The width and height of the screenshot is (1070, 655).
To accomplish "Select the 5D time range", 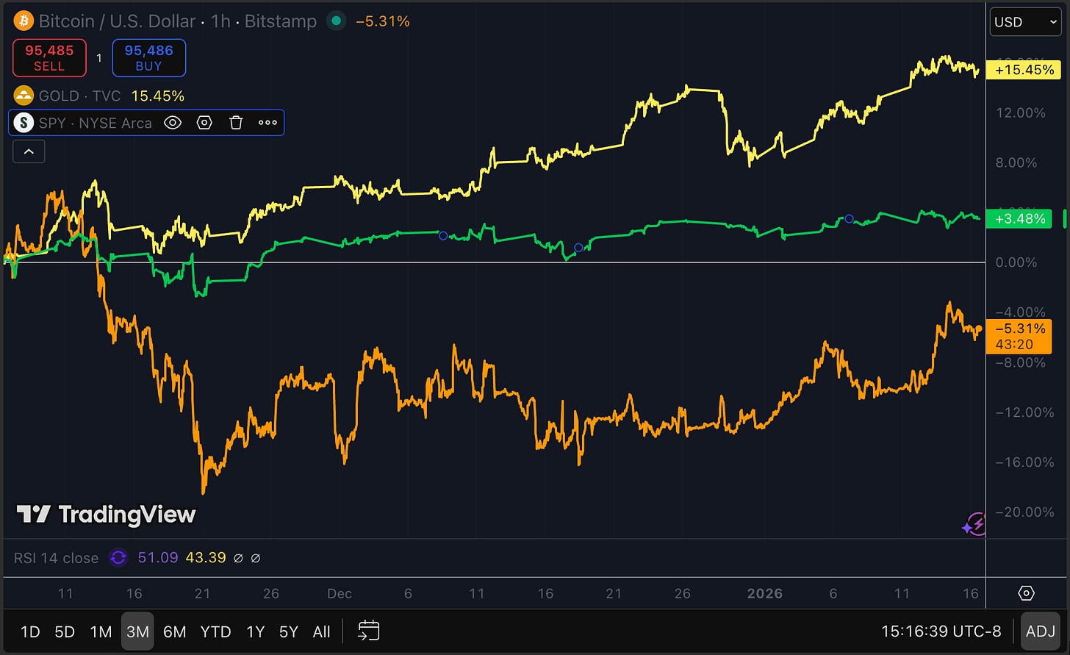I will tap(65, 632).
